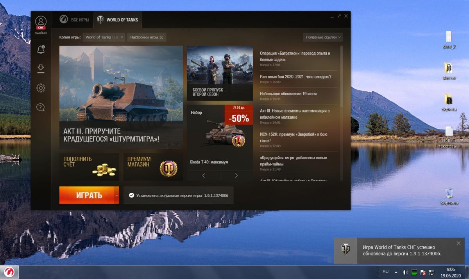The width and height of the screenshot is (469, 279).
Task: Click the RU language indicator in the taskbar
Action: (x=385, y=271)
